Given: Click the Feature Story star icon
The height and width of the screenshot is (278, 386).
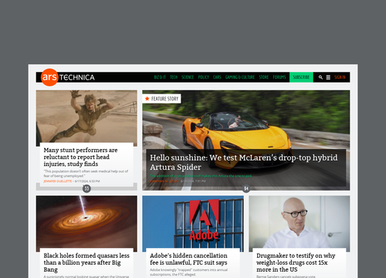Looking at the screenshot, I should click(x=147, y=99).
